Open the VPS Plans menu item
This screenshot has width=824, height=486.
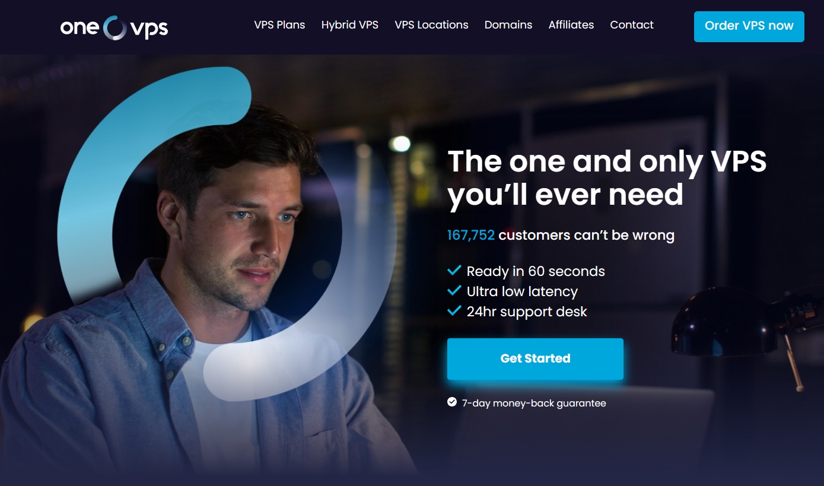[279, 25]
